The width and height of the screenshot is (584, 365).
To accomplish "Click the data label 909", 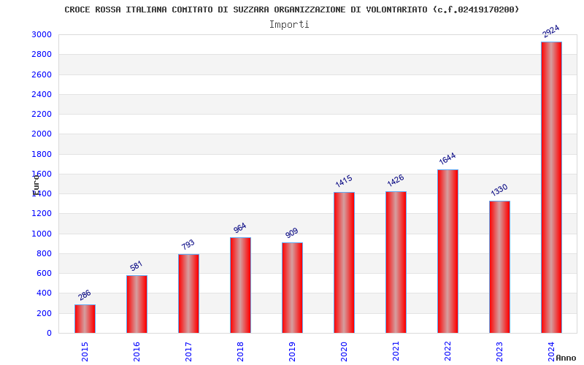I will coord(291,233).
